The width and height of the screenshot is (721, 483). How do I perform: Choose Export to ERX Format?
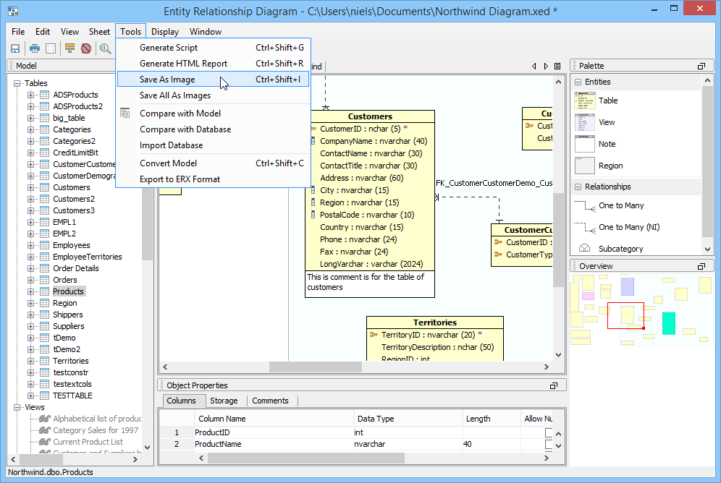(214, 179)
